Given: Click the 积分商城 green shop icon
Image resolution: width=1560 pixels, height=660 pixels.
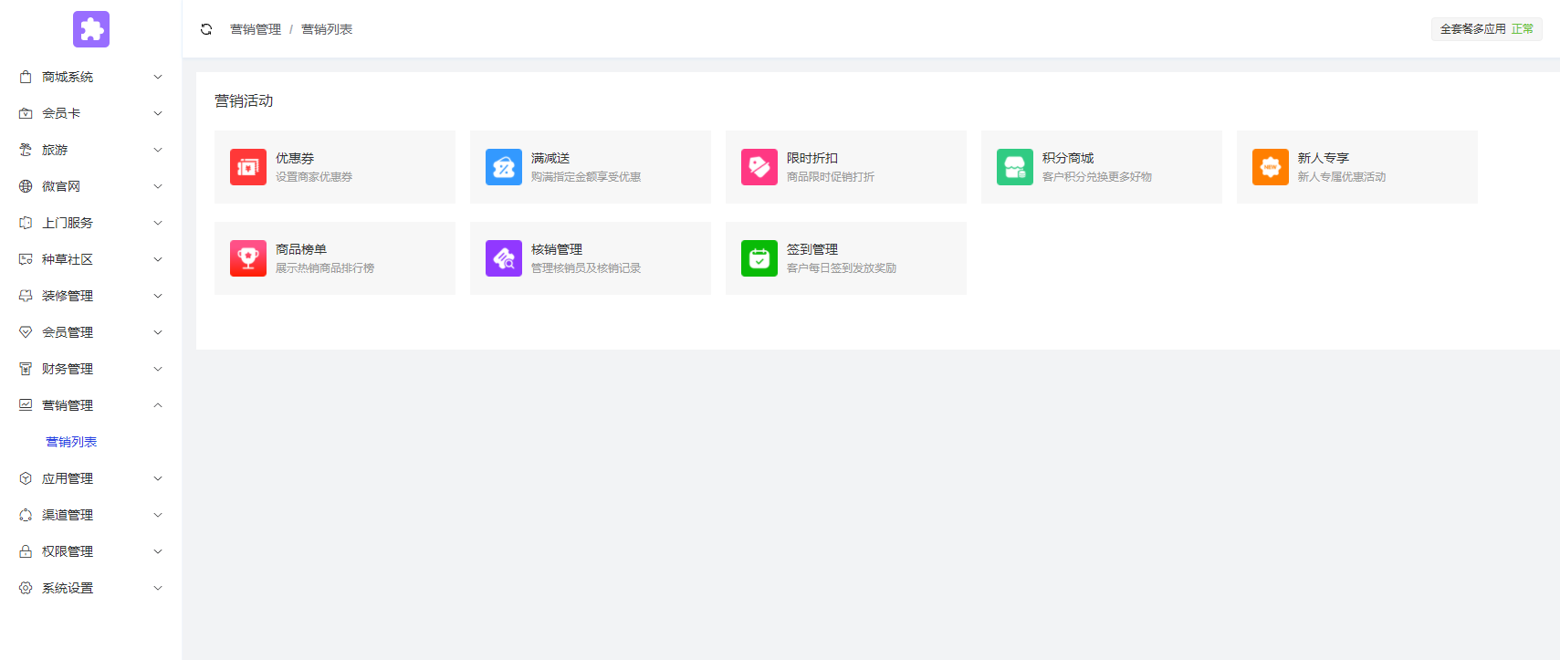Looking at the screenshot, I should tap(1015, 167).
